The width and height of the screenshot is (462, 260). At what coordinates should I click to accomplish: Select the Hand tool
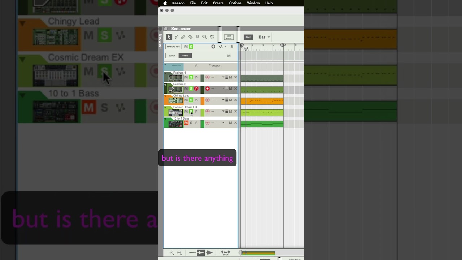click(x=212, y=37)
